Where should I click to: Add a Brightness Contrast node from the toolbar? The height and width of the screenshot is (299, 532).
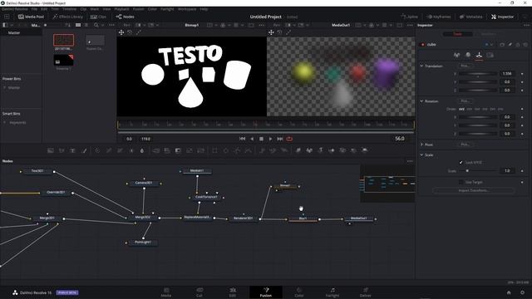point(131,150)
